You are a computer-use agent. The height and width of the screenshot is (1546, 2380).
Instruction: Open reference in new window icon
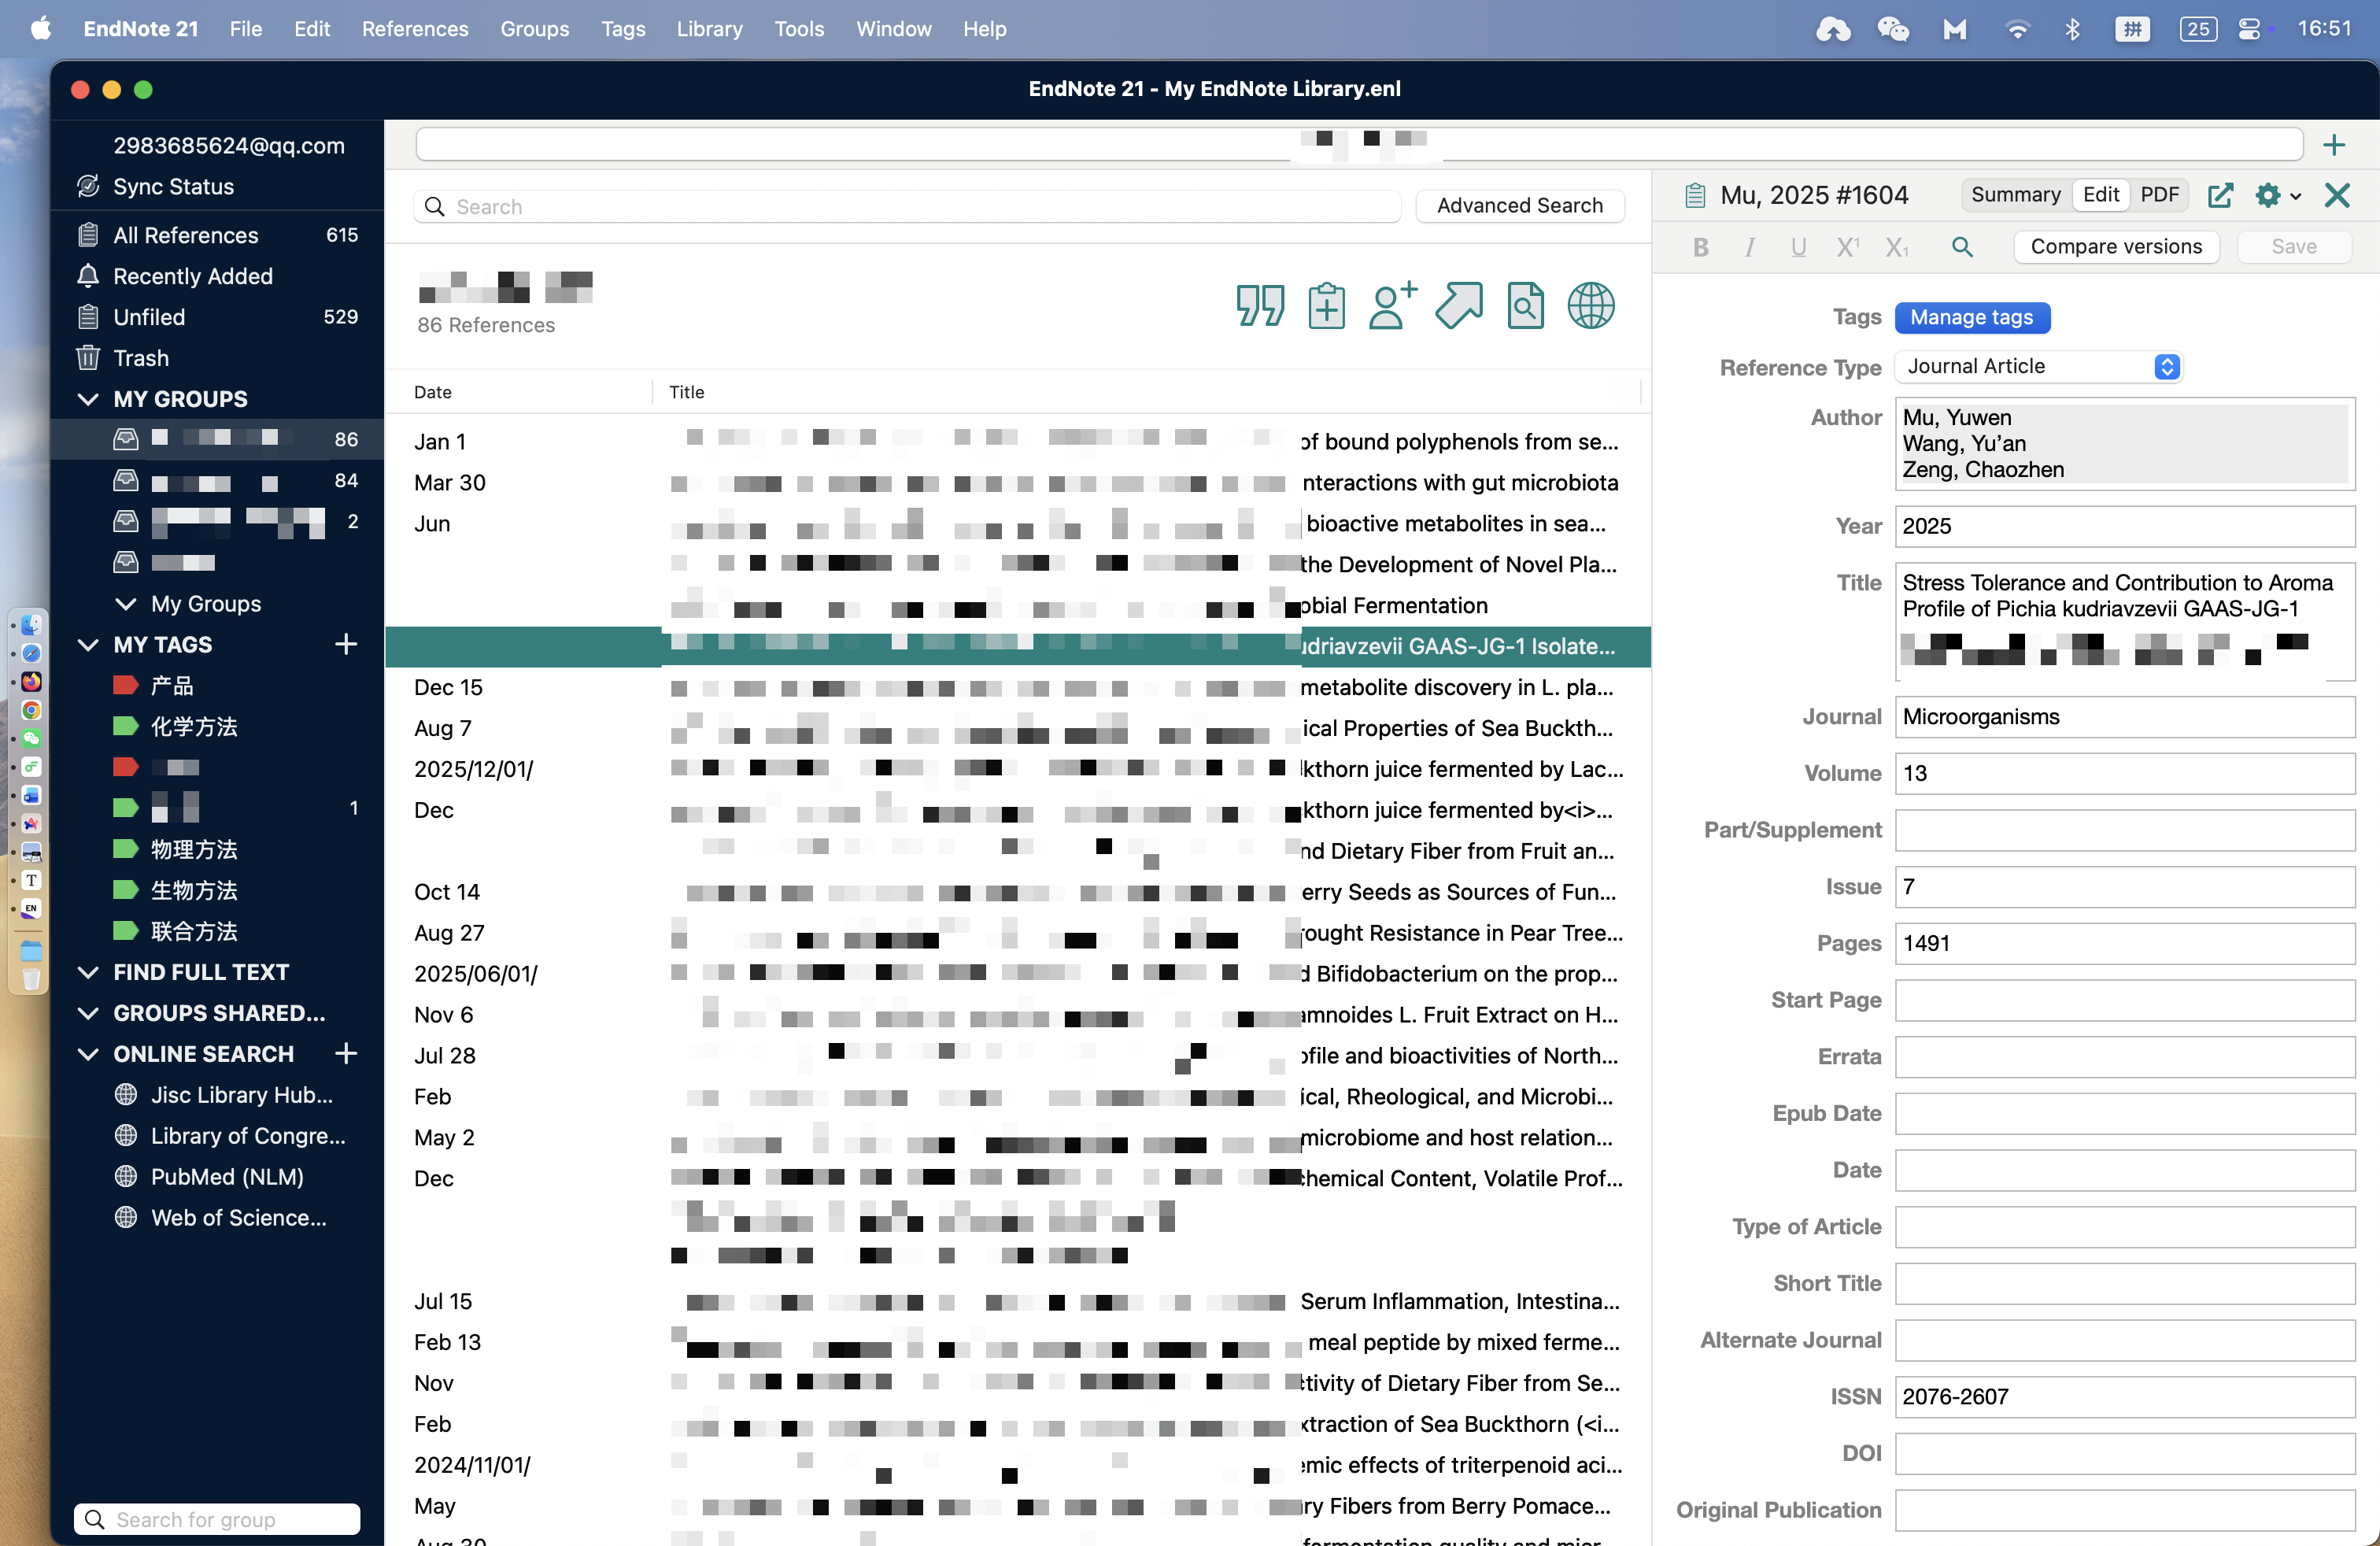coord(2220,195)
